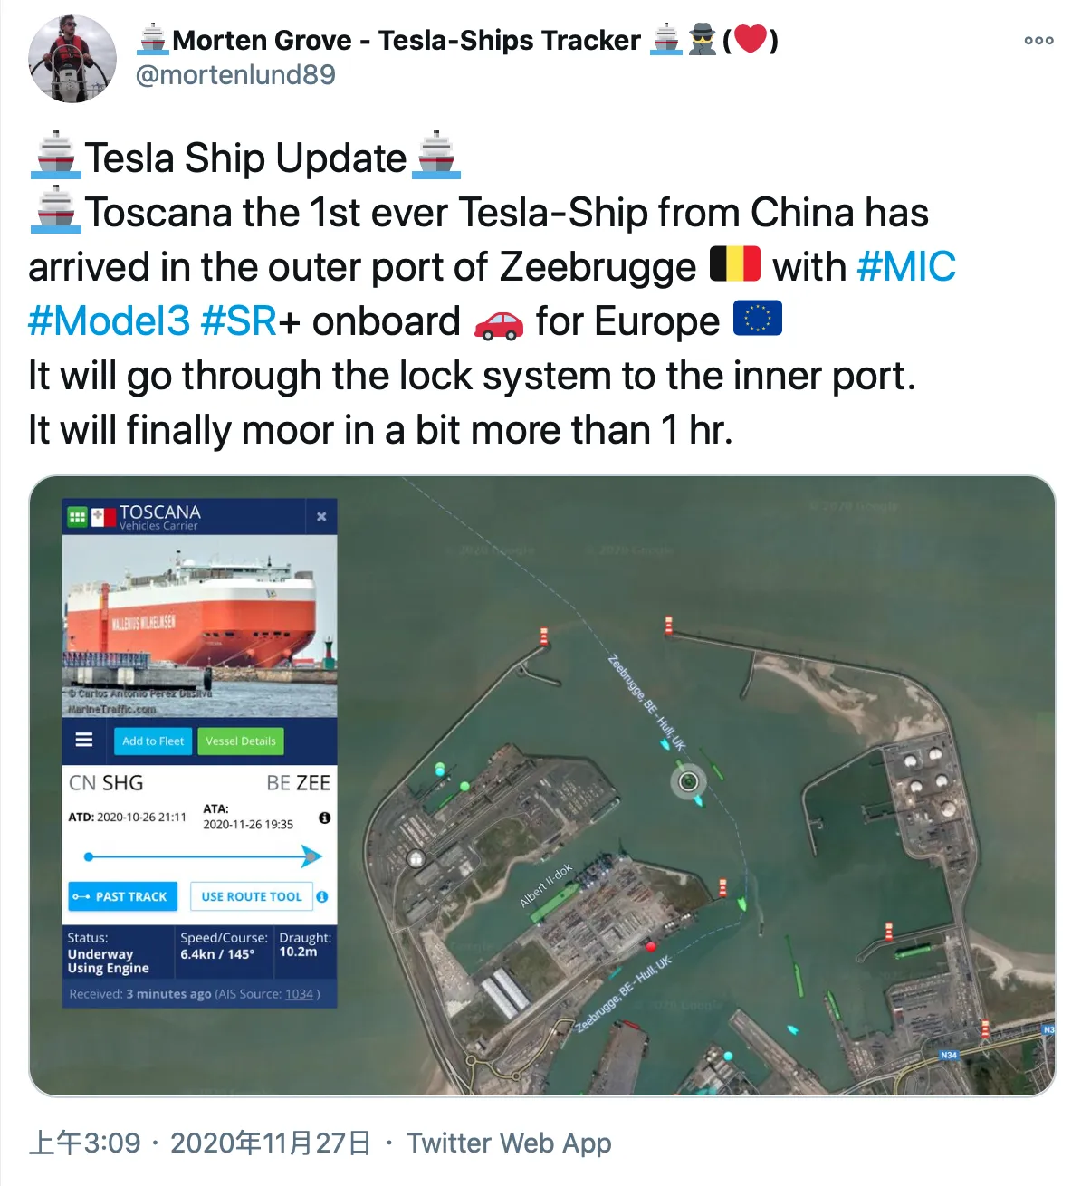Click the info icon next to route tool
Image resolution: width=1081 pixels, height=1186 pixels.
tap(322, 896)
